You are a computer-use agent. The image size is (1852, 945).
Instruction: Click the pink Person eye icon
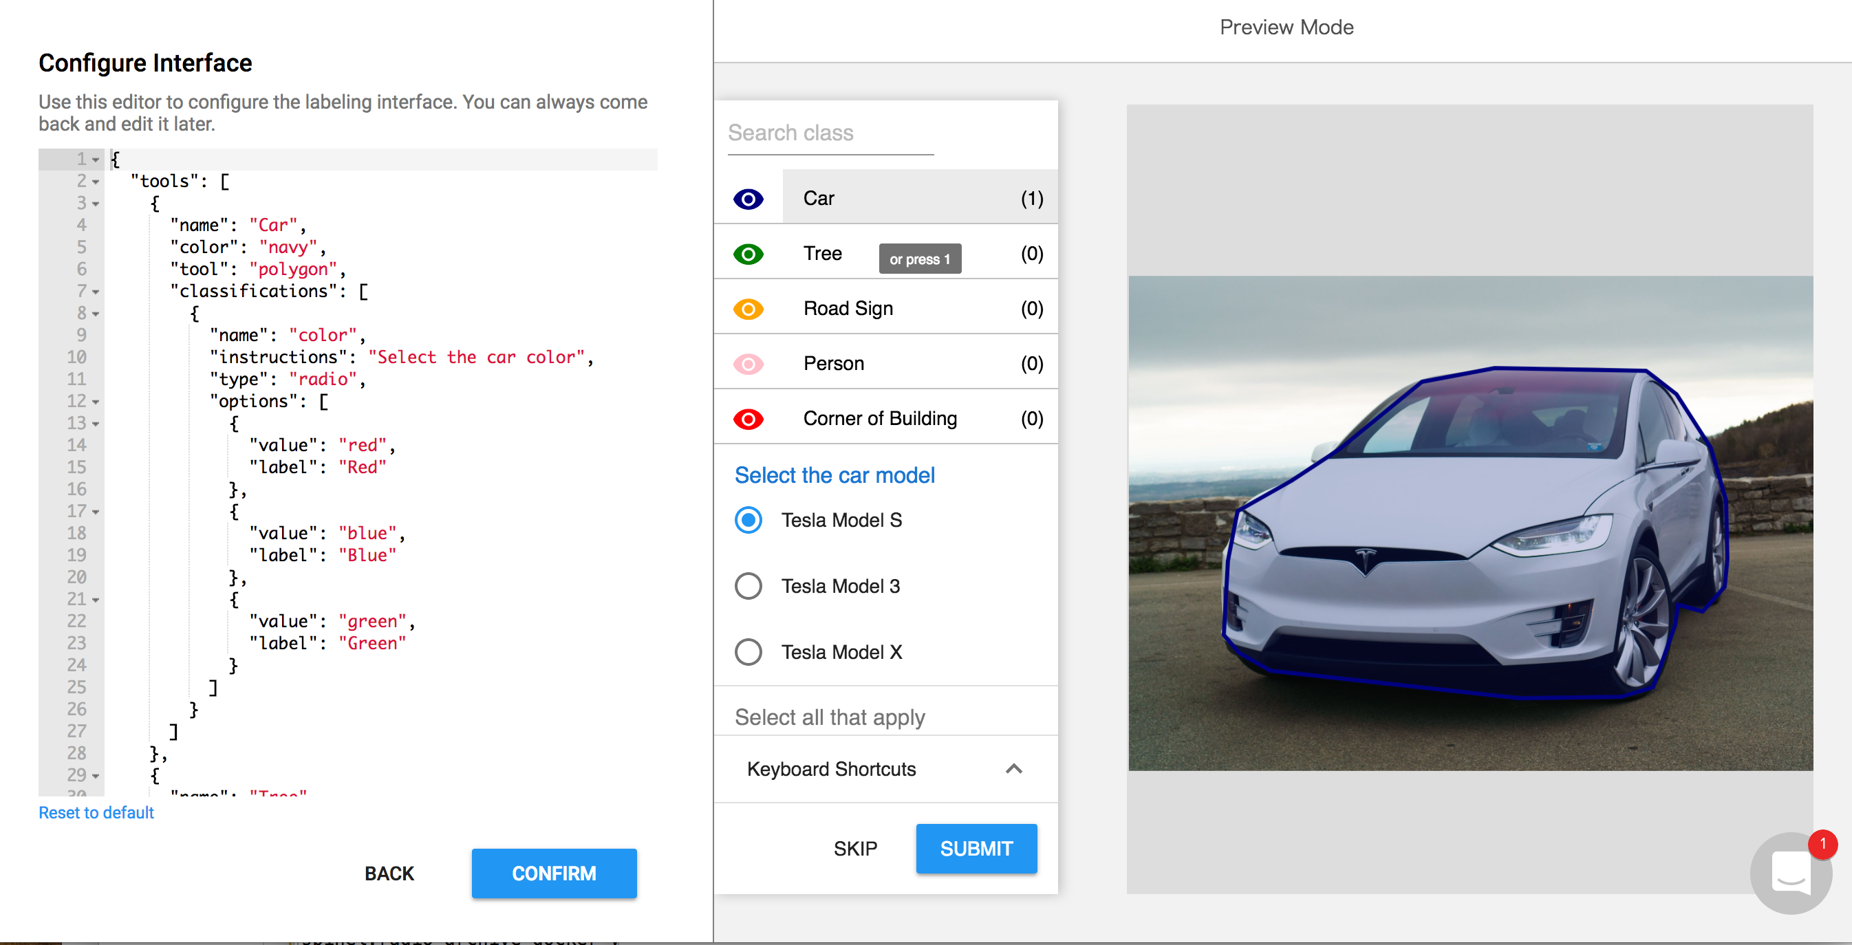pyautogui.click(x=748, y=365)
